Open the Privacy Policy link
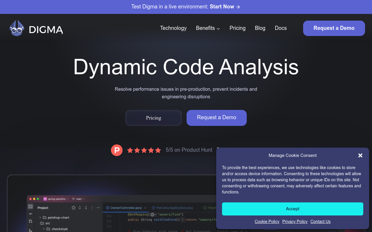This screenshot has width=372, height=232. 295,222
